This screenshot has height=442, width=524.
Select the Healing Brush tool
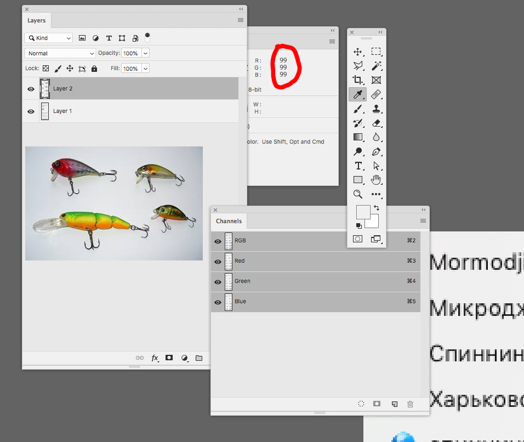point(376,94)
